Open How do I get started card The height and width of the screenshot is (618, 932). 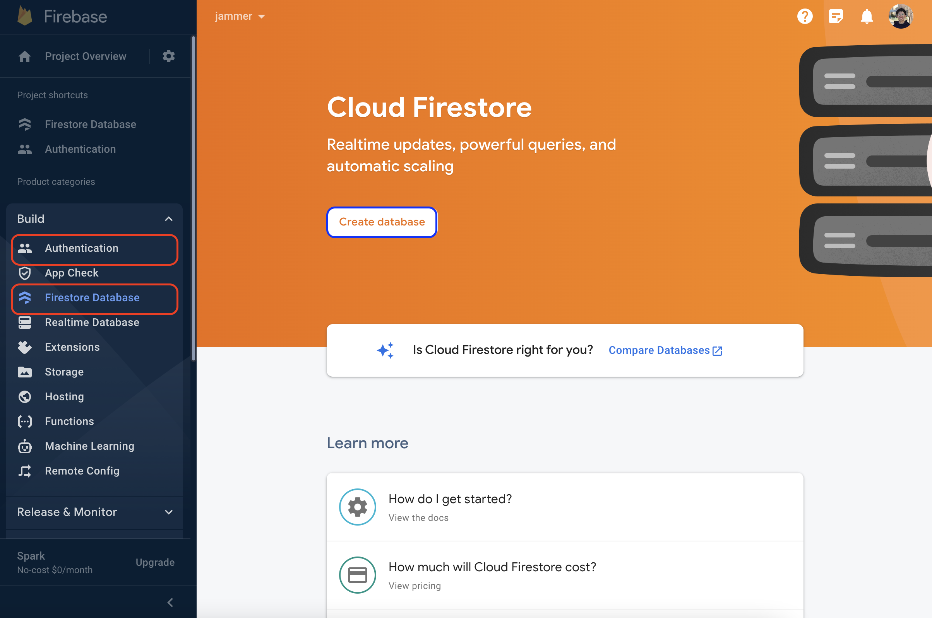coord(565,507)
